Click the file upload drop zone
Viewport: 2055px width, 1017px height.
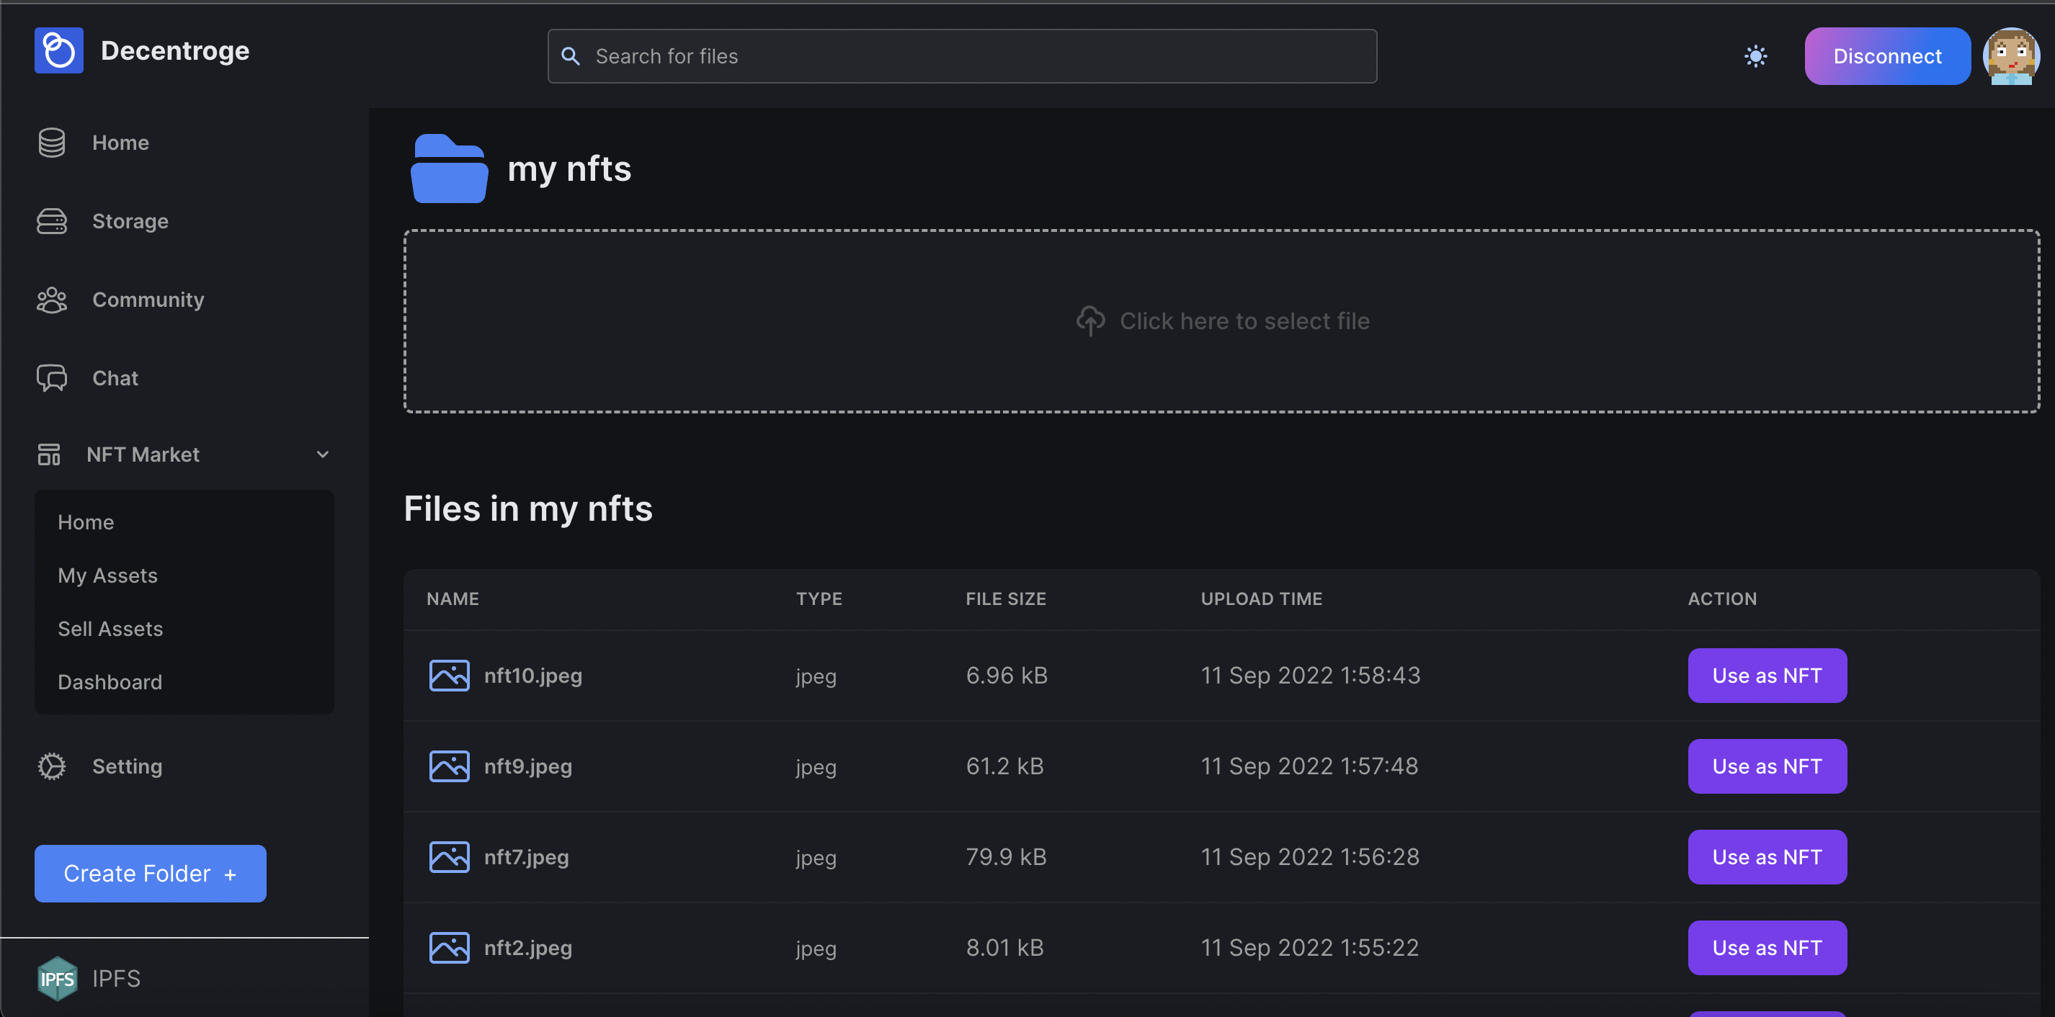point(1221,321)
